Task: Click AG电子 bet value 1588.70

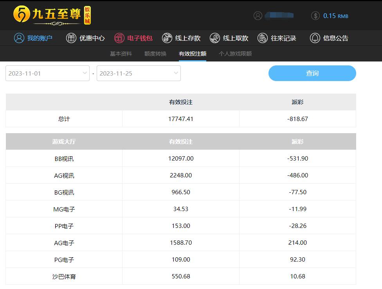Action: pos(181,242)
